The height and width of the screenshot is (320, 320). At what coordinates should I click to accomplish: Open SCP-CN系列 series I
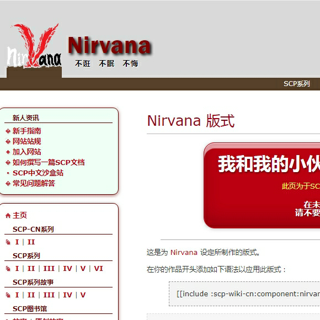point(17,242)
